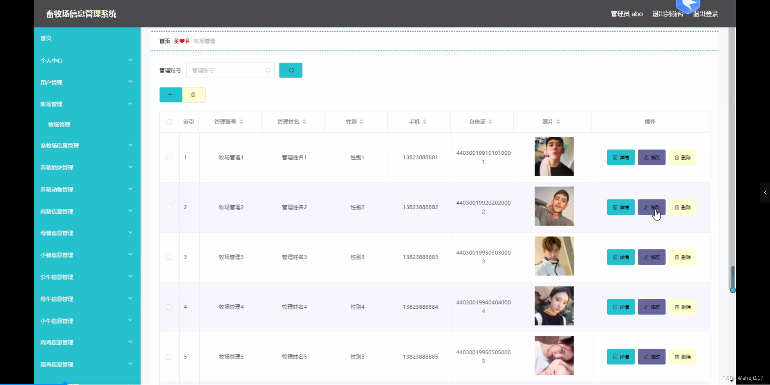Check the checkbox for row 5
This screenshot has width=770, height=385.
pyautogui.click(x=169, y=357)
